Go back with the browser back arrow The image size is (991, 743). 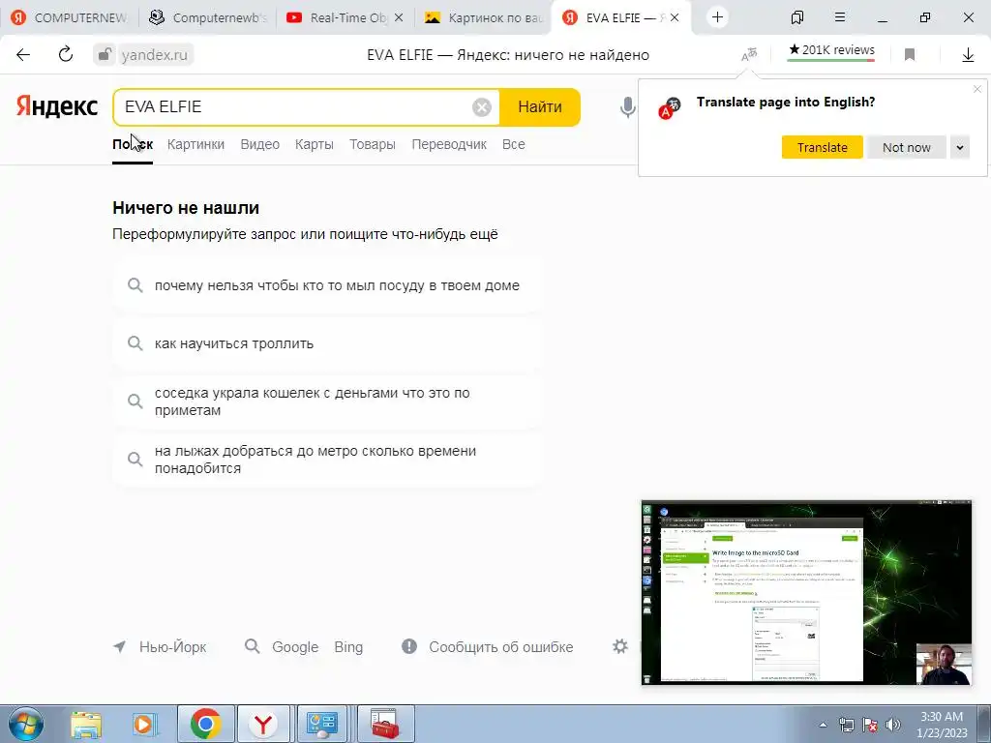coord(23,55)
